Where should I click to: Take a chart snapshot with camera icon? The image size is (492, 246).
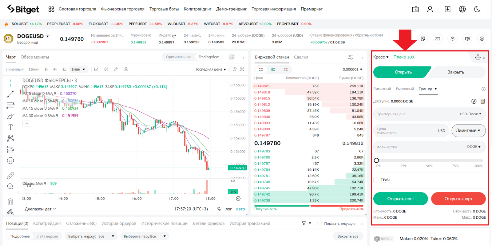126,69
